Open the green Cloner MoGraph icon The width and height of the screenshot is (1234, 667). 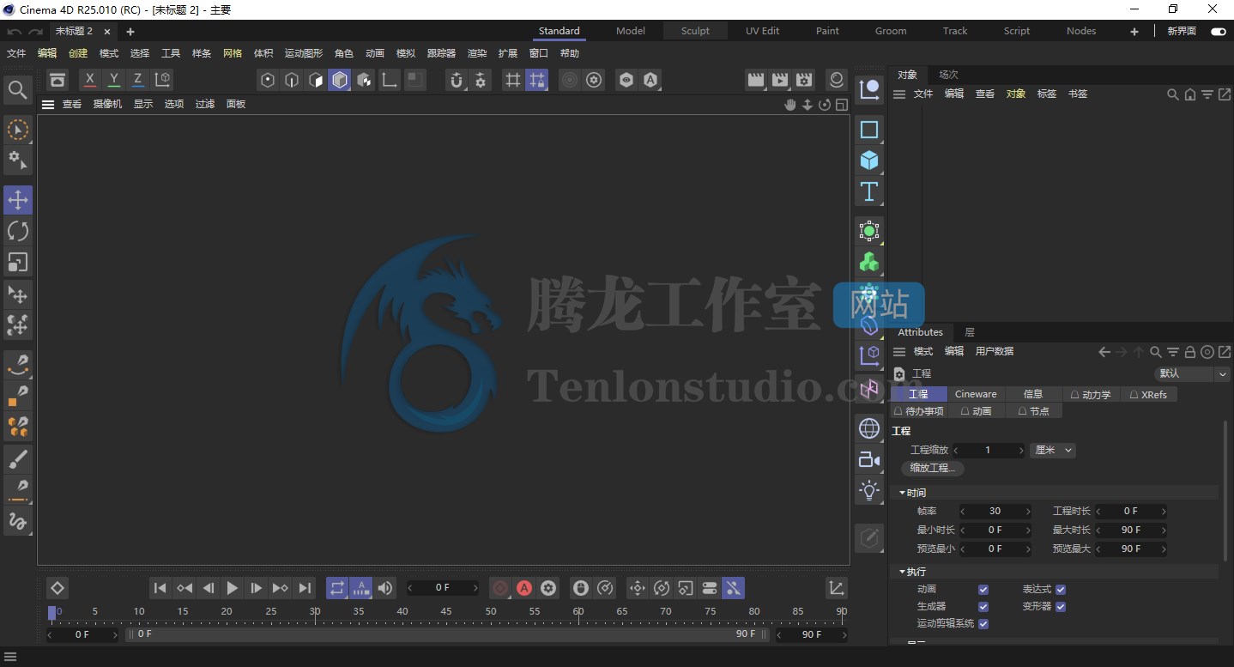coord(869,262)
